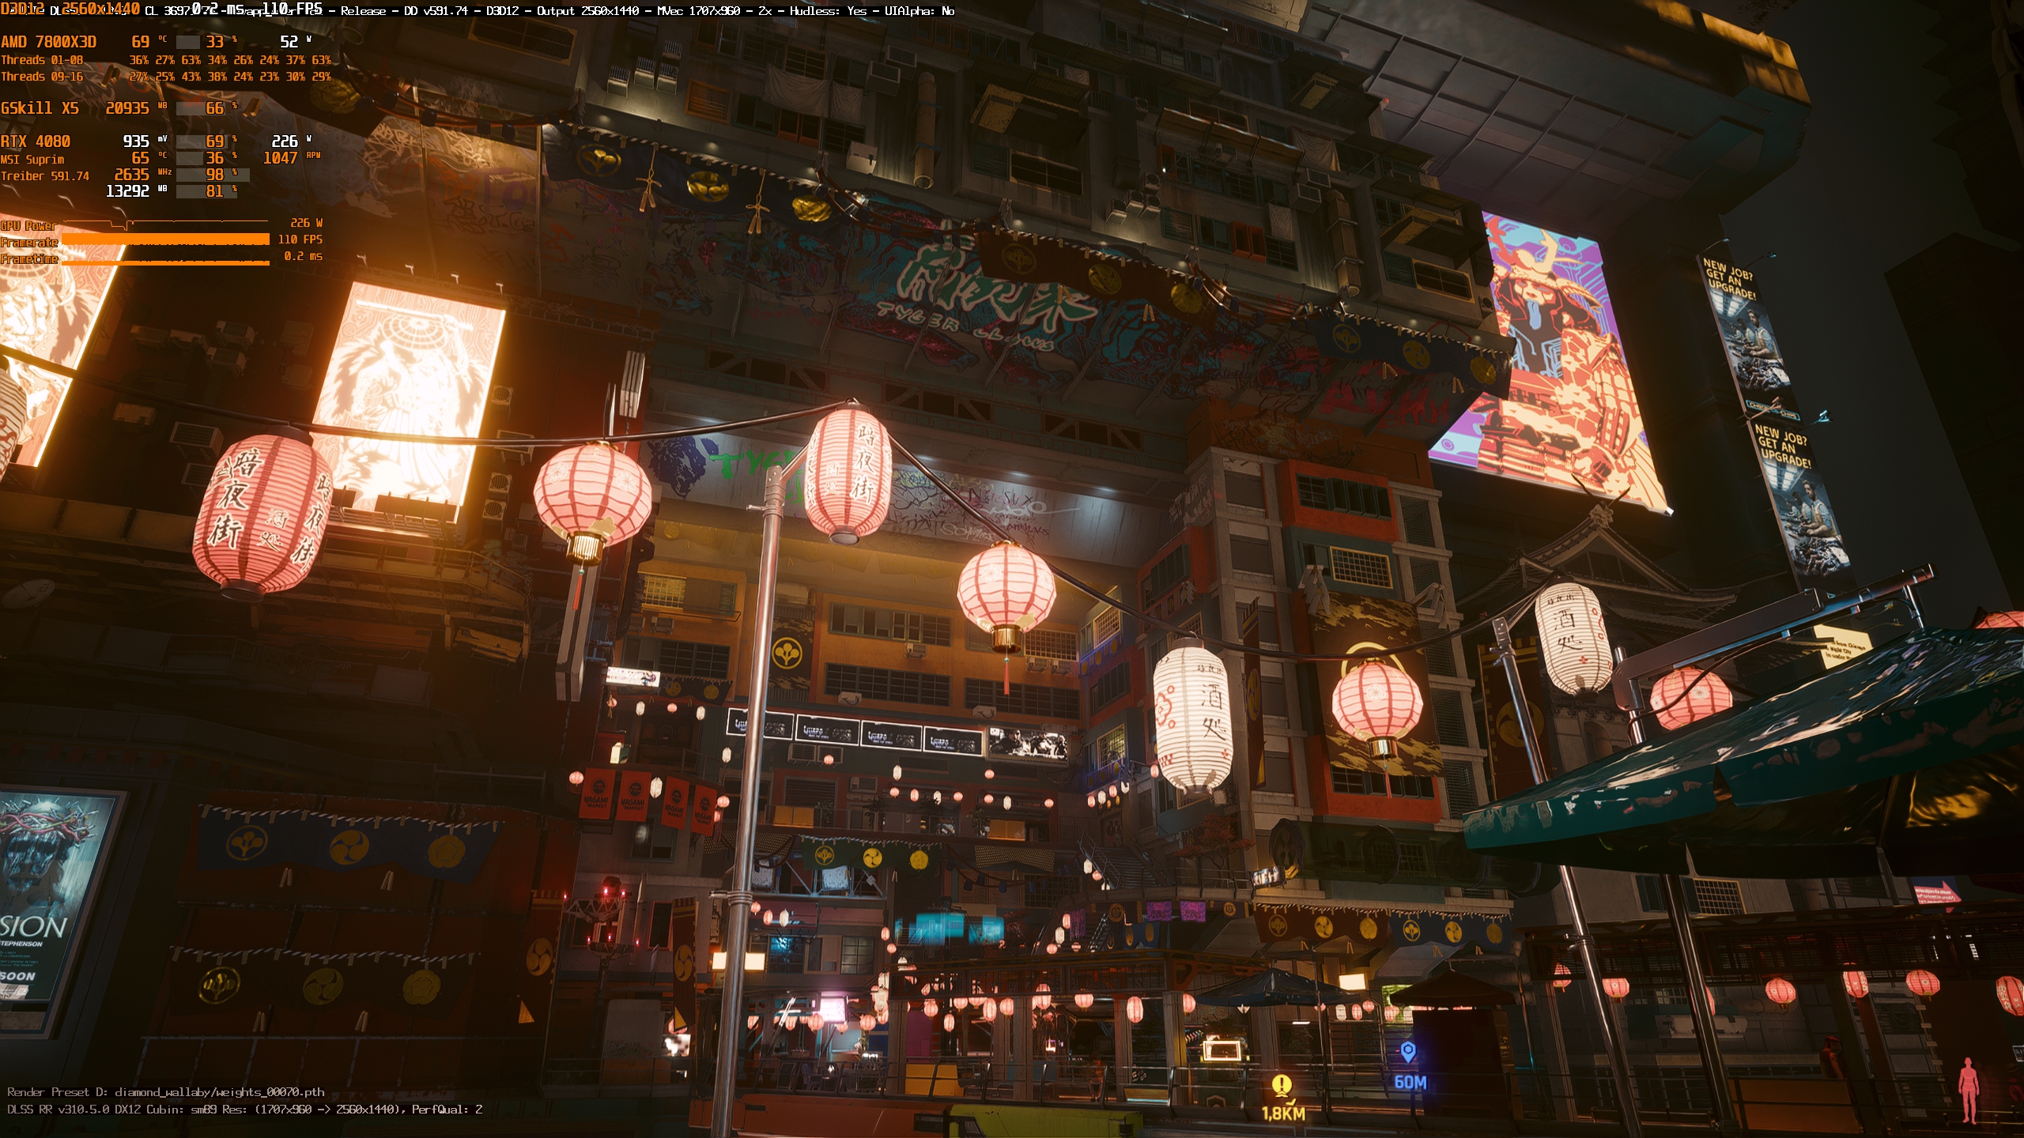The width and height of the screenshot is (2024, 1138).
Task: Click the orange Framerate bar
Action: [165, 239]
